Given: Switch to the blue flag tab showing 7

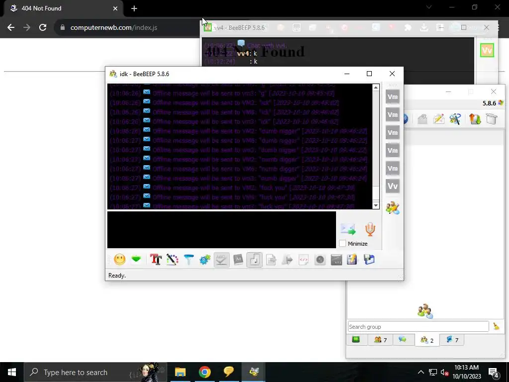Looking at the screenshot, I should coord(452,340).
